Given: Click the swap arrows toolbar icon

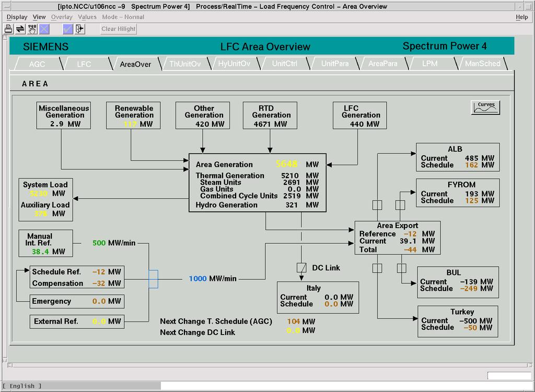Looking at the screenshot, I should [20, 29].
